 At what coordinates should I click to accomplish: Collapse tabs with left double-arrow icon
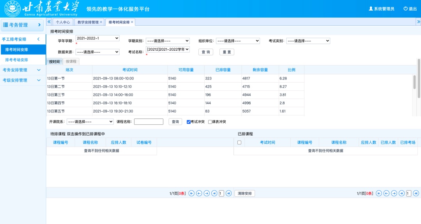click(49, 22)
